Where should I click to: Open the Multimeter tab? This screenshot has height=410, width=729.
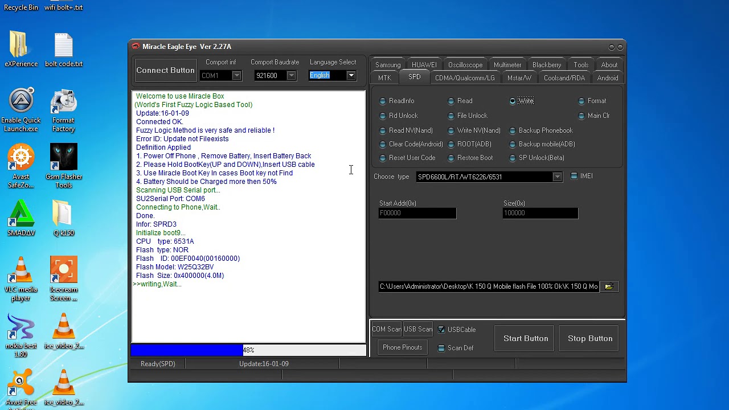[507, 65]
